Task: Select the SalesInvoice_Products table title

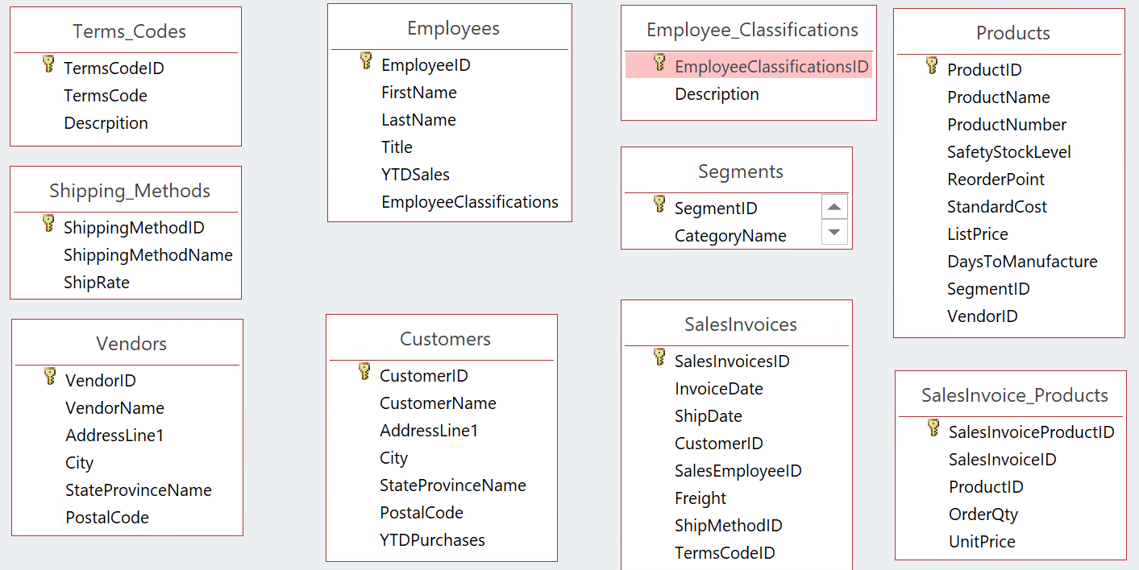Action: coord(1014,395)
